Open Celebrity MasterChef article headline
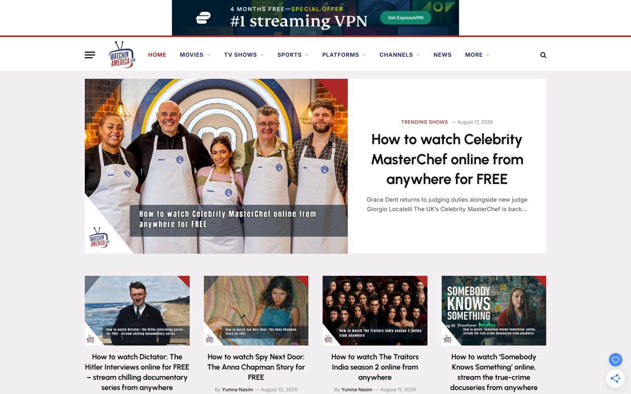This screenshot has height=394, width=631. point(447,159)
